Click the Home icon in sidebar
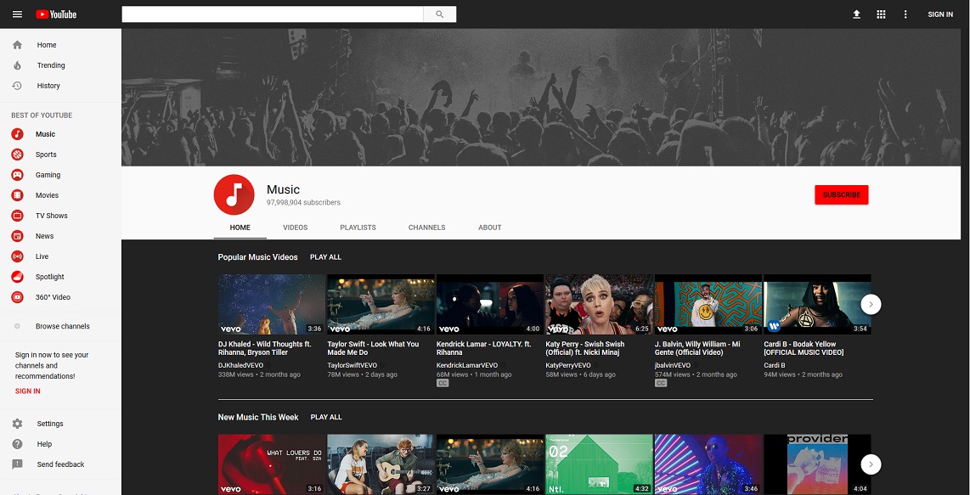Screen dimensions: 970x495 tap(17, 44)
